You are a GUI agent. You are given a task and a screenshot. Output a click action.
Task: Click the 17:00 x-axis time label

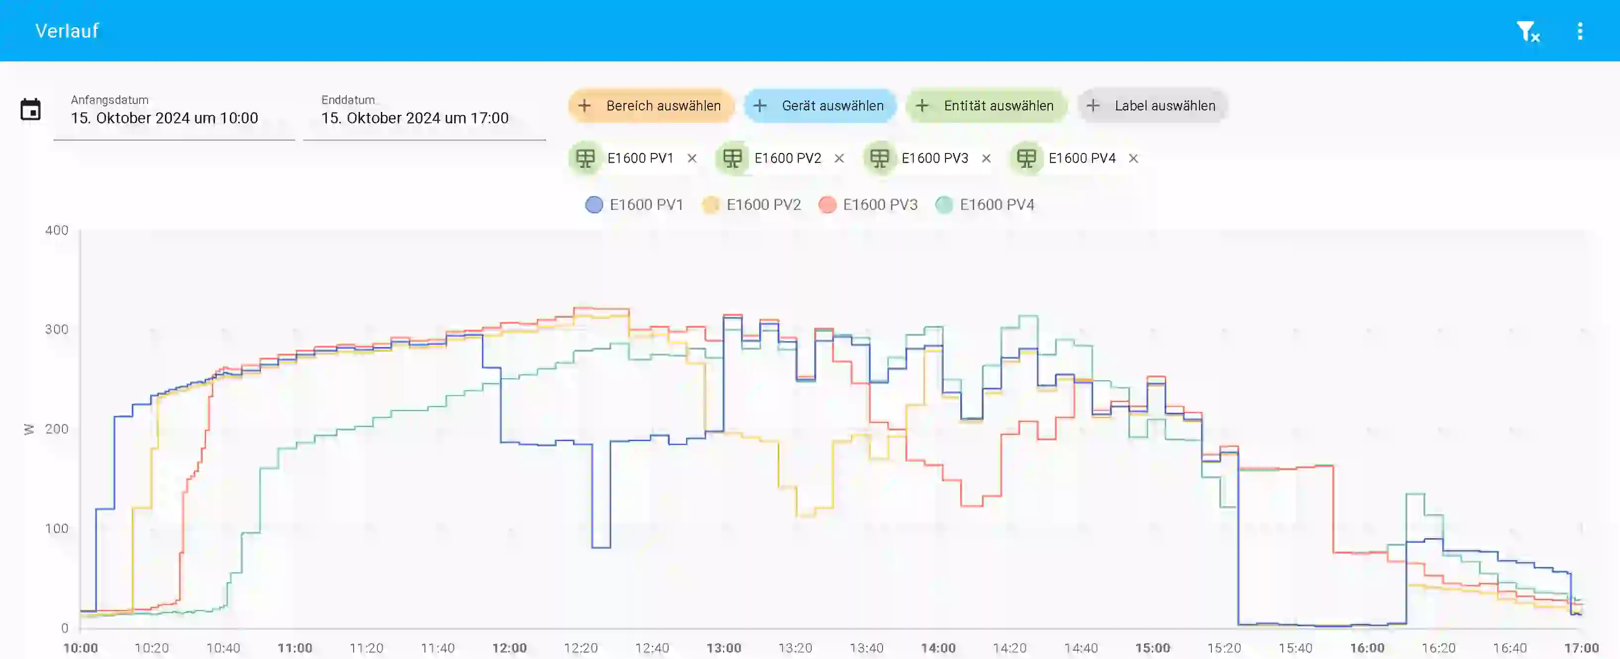click(1582, 648)
